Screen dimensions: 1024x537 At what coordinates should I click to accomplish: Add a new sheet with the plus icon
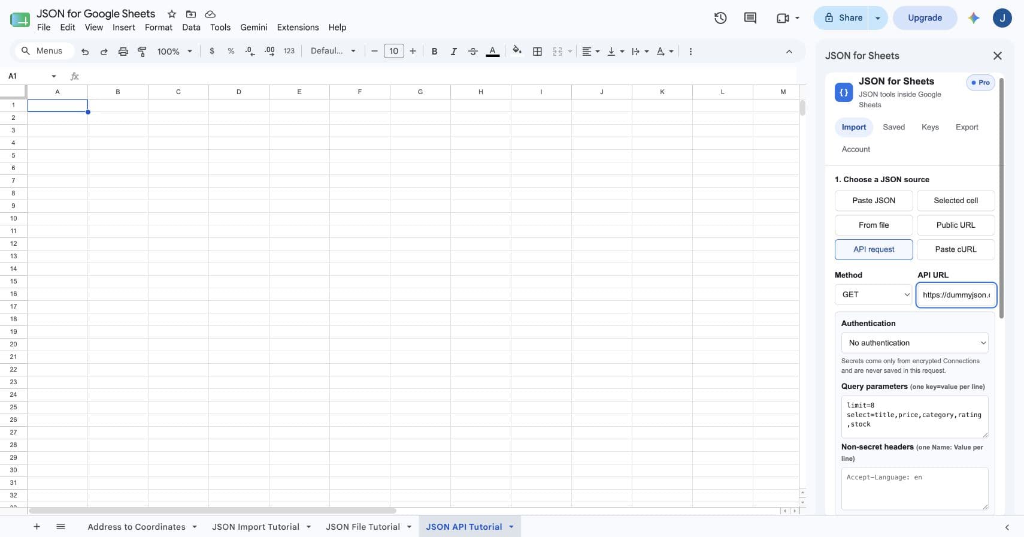click(x=37, y=527)
